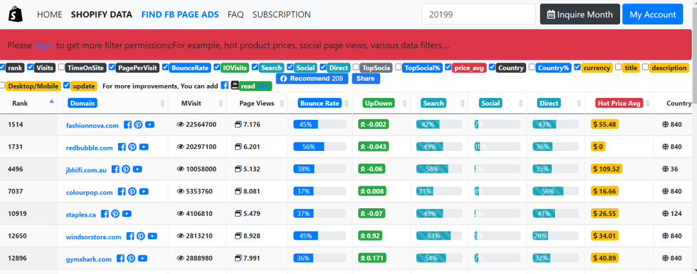The width and height of the screenshot is (697, 274).
Task: Open Pinterest icon for windsorstore.com
Action: 141,236
